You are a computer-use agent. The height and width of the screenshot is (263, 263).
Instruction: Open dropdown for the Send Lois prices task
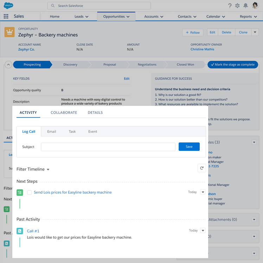(x=203, y=192)
